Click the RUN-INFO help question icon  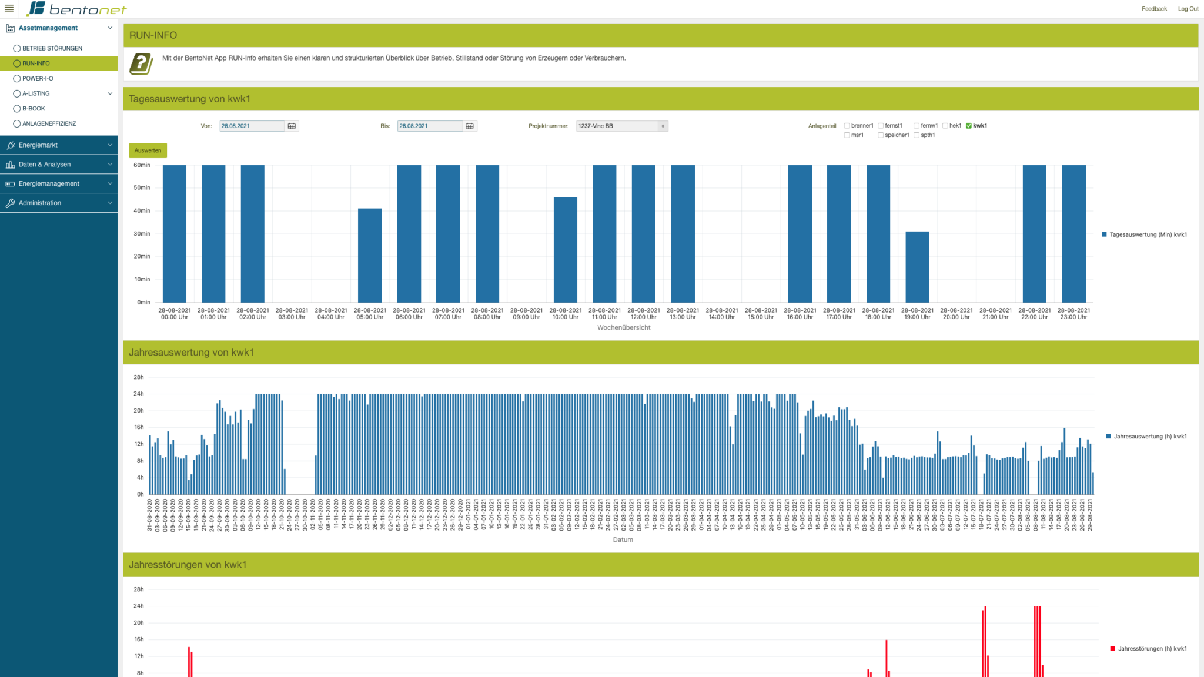[x=141, y=63]
